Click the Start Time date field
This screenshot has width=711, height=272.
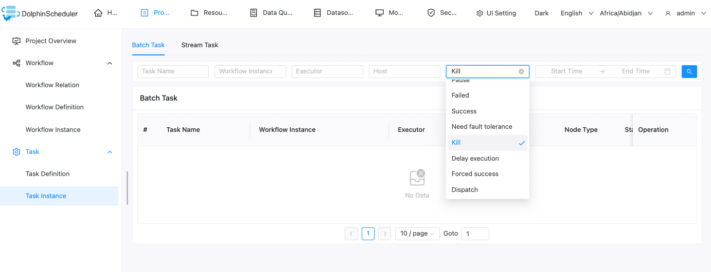[x=566, y=71]
